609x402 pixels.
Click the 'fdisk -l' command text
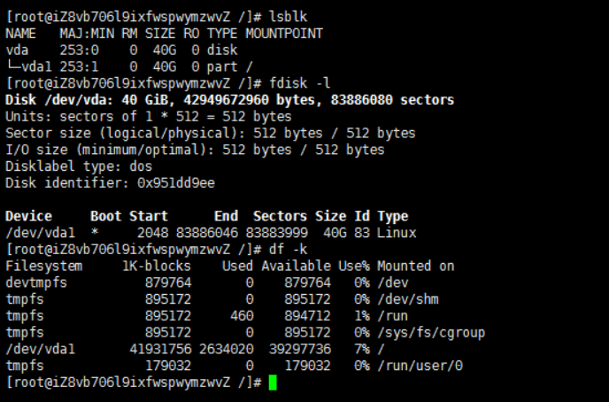pos(300,83)
